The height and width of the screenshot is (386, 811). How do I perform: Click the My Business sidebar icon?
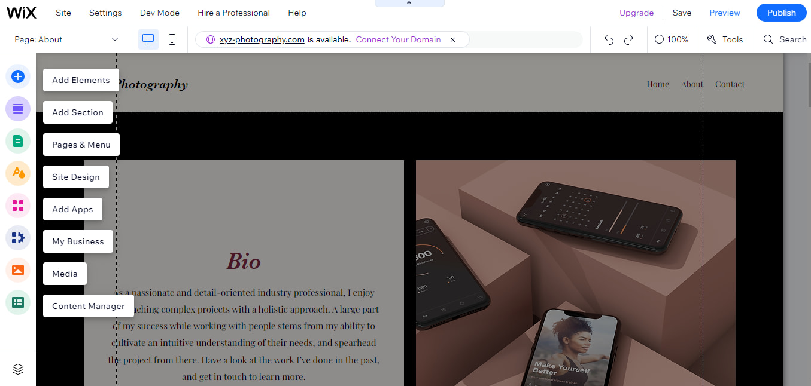point(18,238)
